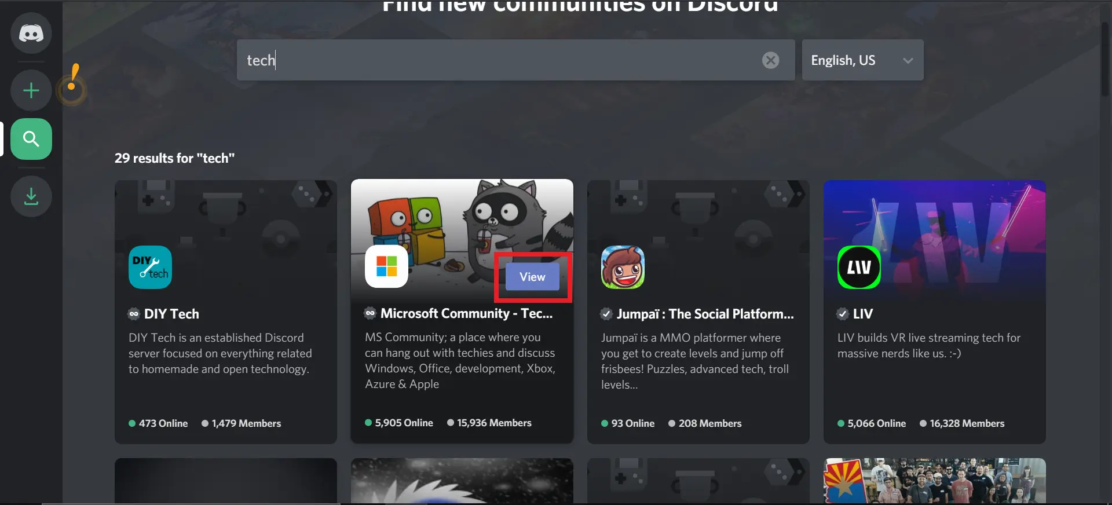Open Discord home via logo icon

click(31, 34)
